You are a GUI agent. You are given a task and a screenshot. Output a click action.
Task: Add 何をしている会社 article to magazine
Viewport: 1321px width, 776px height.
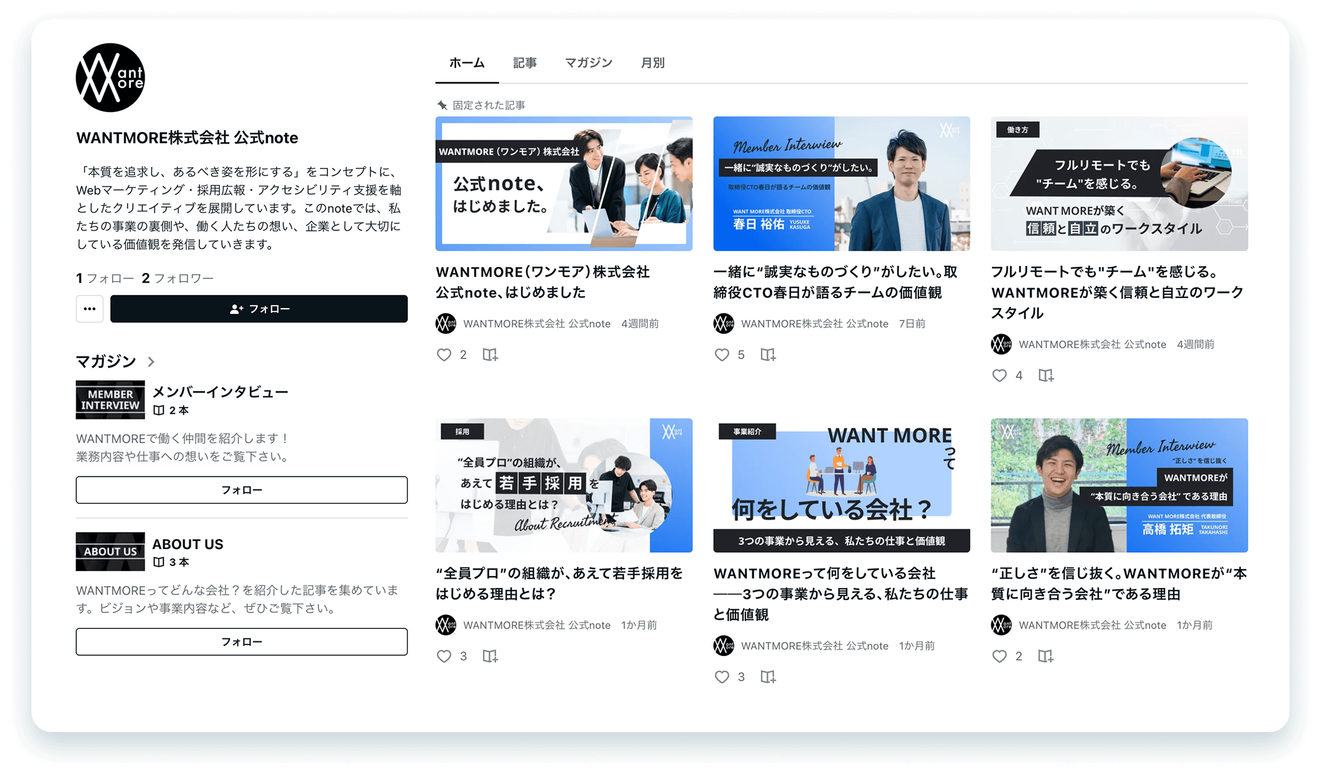point(768,677)
